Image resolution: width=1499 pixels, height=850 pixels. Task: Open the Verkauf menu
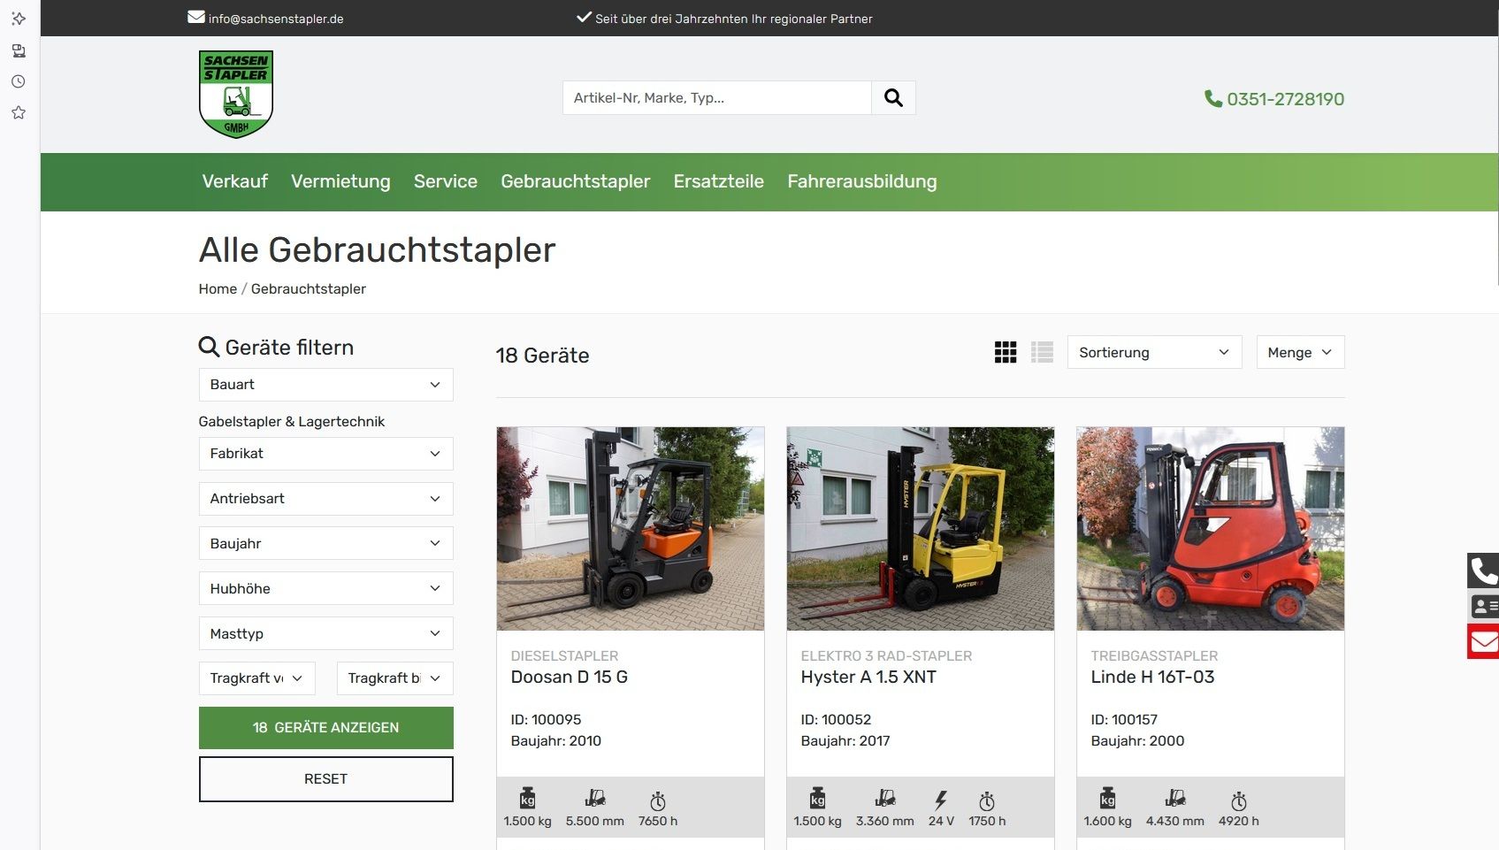click(234, 181)
